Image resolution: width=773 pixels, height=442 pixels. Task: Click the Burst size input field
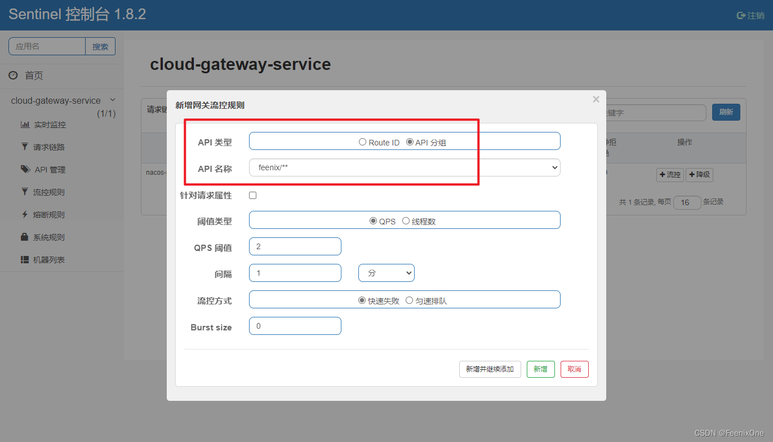(x=295, y=326)
